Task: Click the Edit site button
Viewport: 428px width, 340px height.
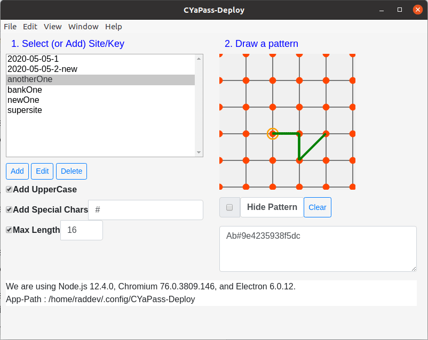Action: coord(42,171)
